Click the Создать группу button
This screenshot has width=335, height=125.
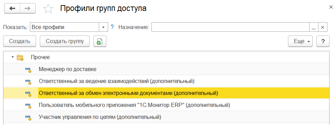pos(65,41)
